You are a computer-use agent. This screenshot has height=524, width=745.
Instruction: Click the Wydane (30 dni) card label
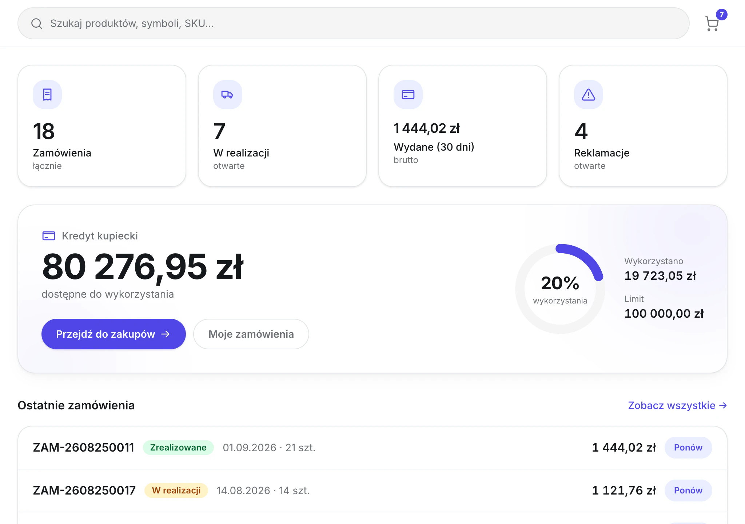pos(434,147)
